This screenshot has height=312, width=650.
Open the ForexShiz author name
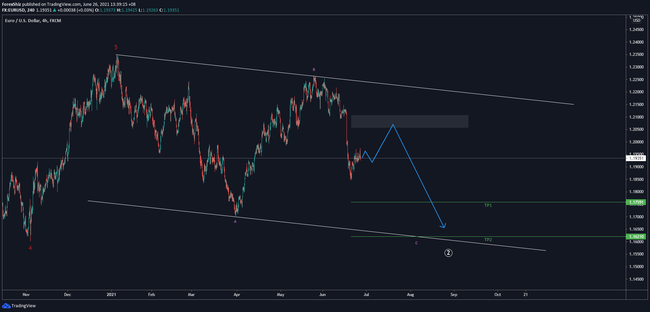(x=12, y=4)
